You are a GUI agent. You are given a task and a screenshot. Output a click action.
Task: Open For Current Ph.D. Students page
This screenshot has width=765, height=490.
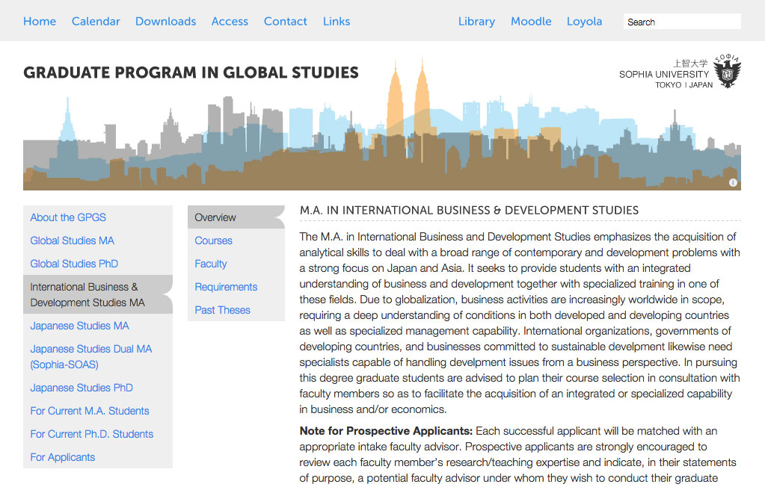point(92,434)
